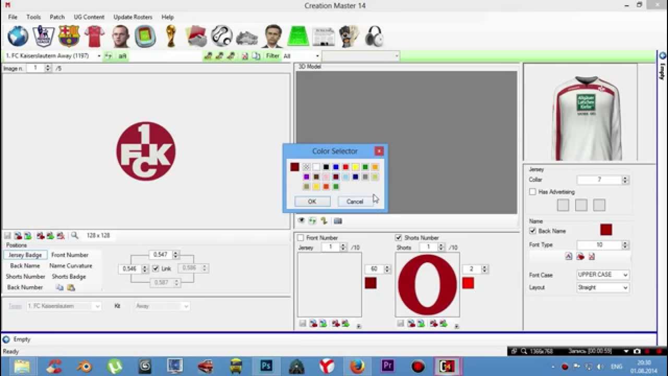Open the Premier League leagues icon
Image resolution: width=668 pixels, height=376 pixels.
pos(44,37)
